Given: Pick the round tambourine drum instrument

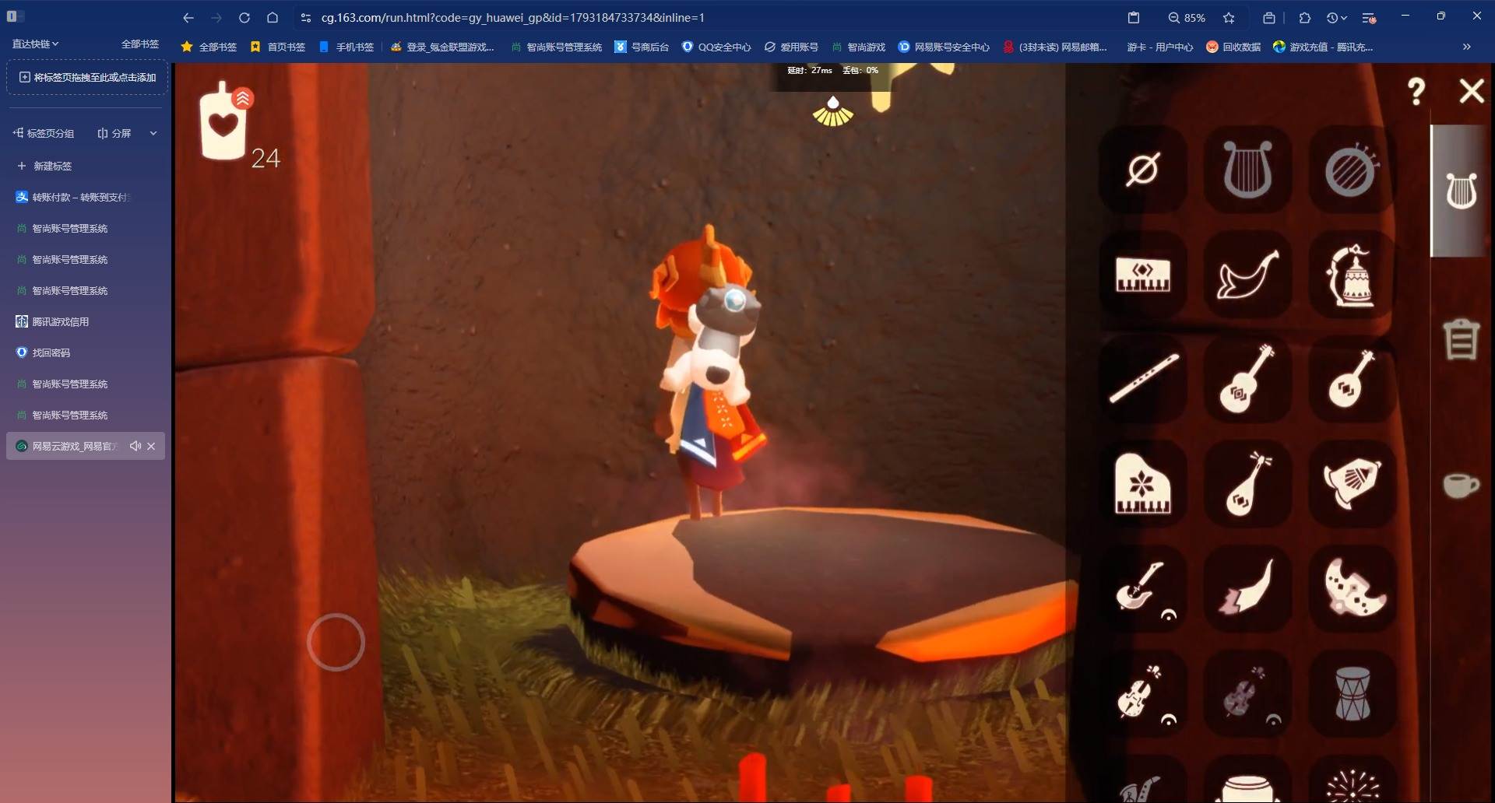Looking at the screenshot, I should 1353,170.
